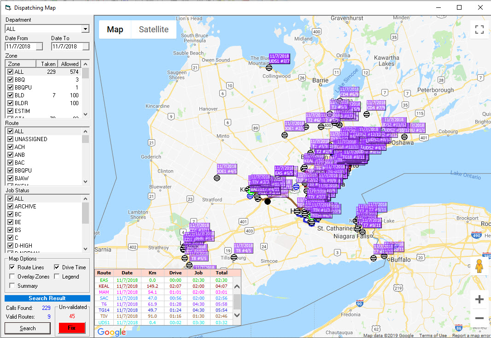Click the Job Status list scrollbar thumb

tap(86, 213)
